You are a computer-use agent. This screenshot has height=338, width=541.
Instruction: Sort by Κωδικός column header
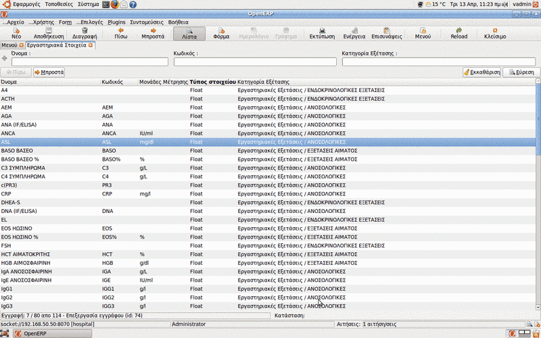[120, 82]
